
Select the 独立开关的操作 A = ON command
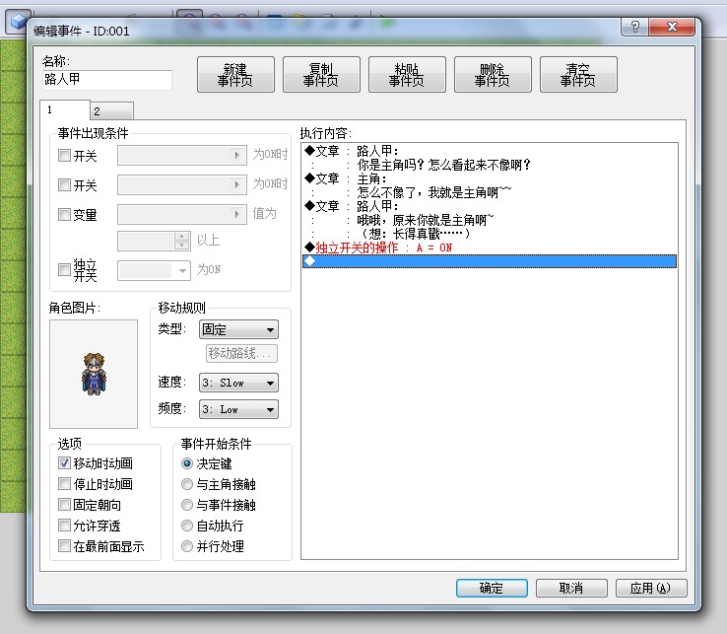coord(490,247)
